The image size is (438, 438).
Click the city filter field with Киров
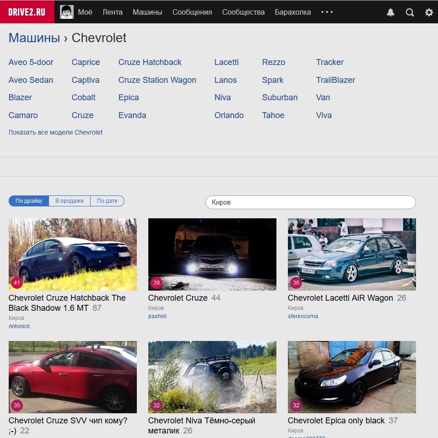coord(311,202)
